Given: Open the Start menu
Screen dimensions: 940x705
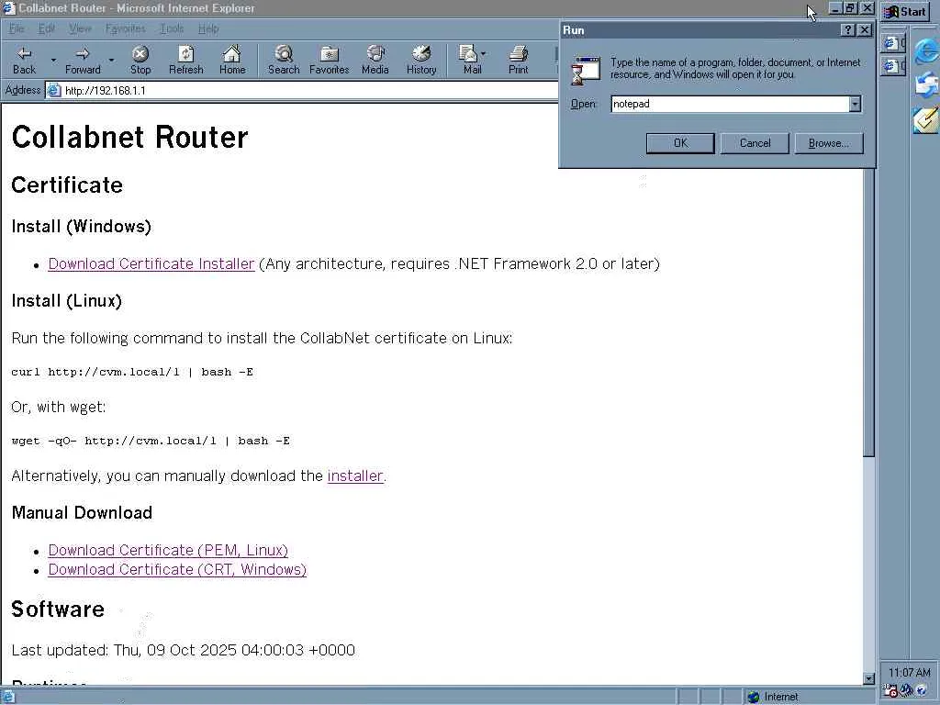Looking at the screenshot, I should coord(906,11).
